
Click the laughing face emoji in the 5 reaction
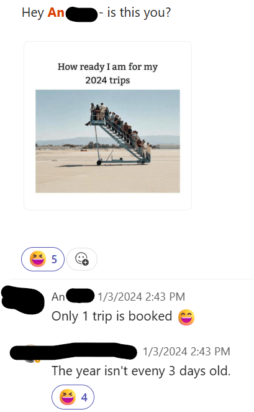(38, 259)
